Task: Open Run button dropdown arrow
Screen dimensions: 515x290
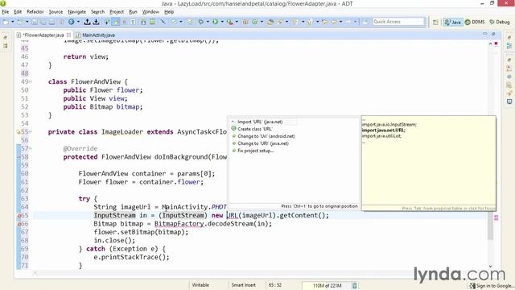Action: 222,22
